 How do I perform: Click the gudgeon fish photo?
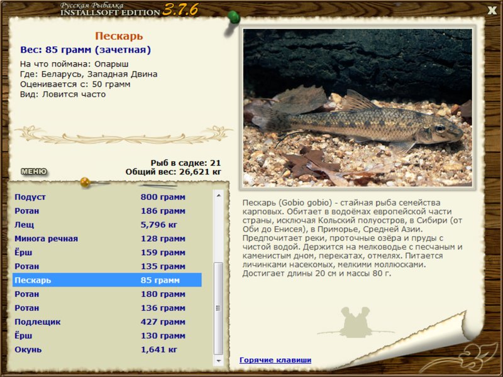[357, 107]
